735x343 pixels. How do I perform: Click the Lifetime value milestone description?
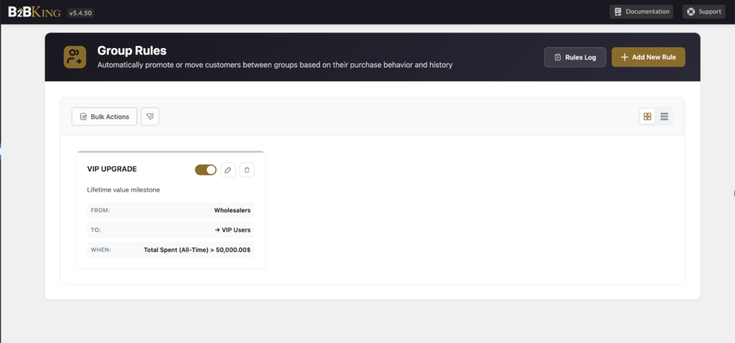tap(123, 189)
